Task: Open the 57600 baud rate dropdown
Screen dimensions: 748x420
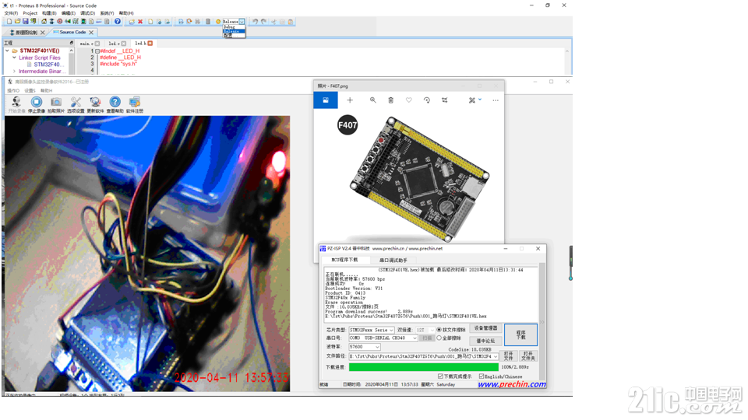Action: click(377, 347)
